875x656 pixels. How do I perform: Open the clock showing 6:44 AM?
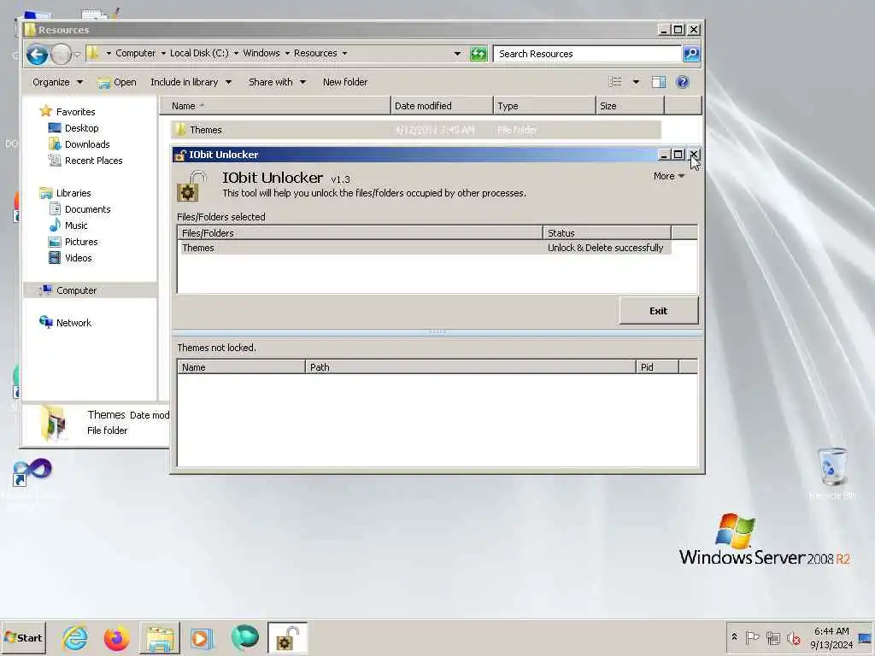(831, 637)
